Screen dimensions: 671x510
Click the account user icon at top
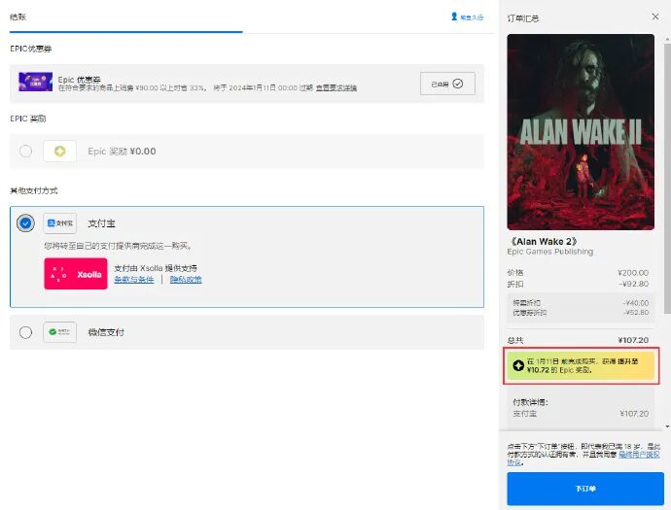click(454, 17)
